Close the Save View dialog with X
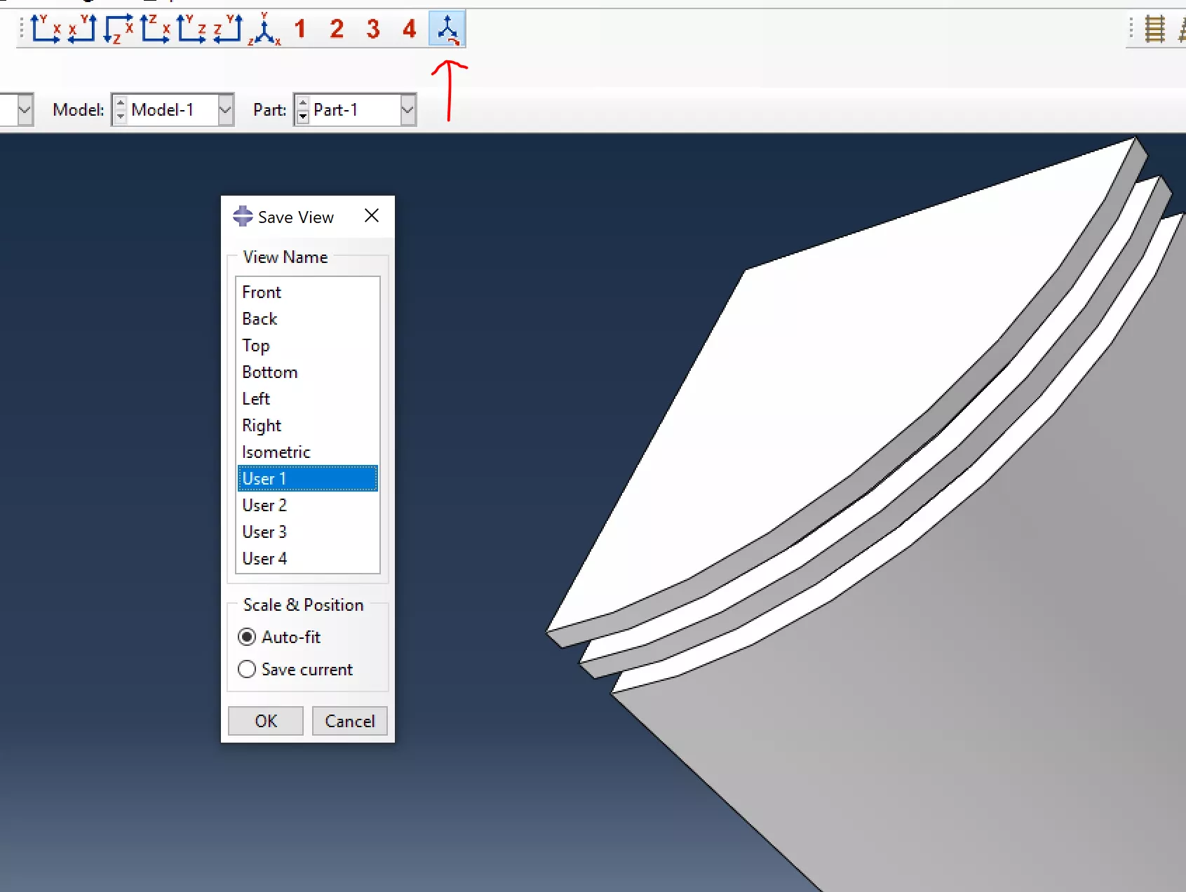Screen dimensions: 1186x892 372,216
